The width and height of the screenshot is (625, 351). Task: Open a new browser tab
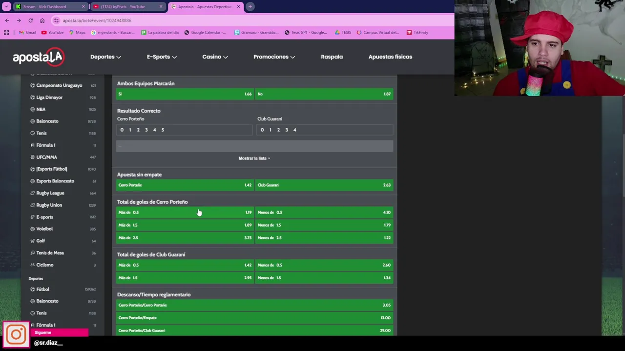click(x=250, y=7)
